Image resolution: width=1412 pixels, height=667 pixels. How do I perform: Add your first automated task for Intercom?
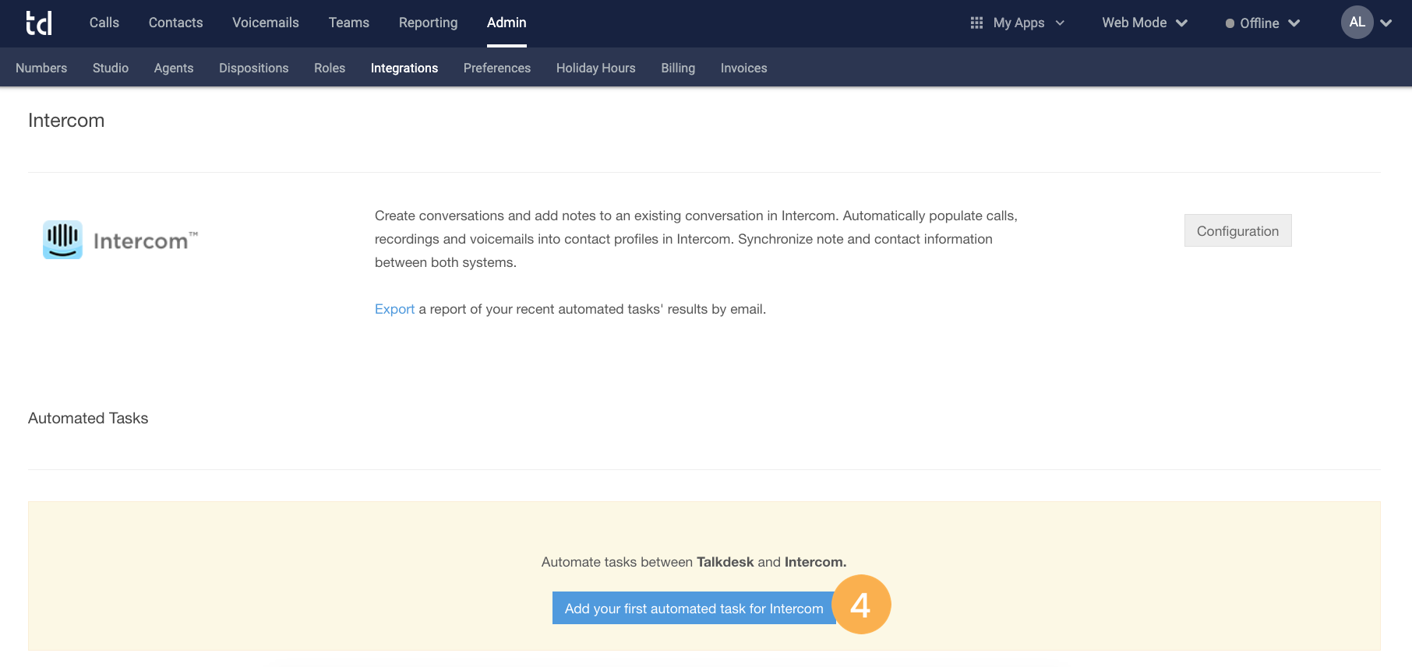click(694, 608)
